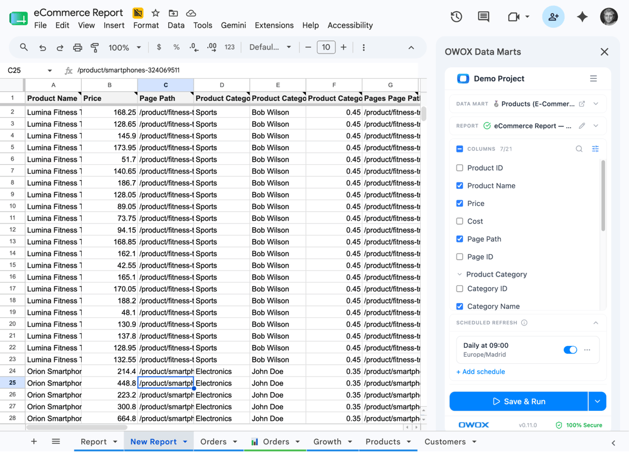Open toolbar more options three dots
Screen dimensions: 629x452
coord(364,47)
